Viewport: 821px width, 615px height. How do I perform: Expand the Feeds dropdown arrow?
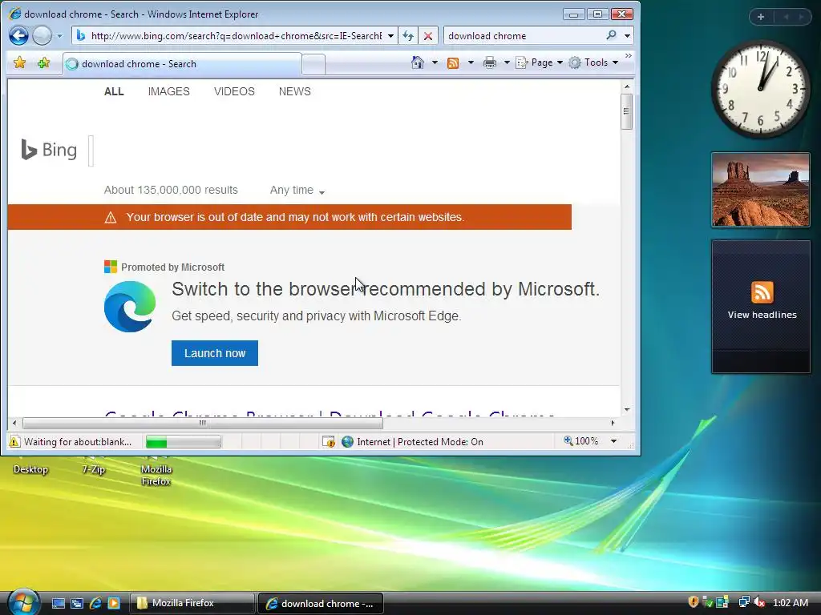pos(471,62)
